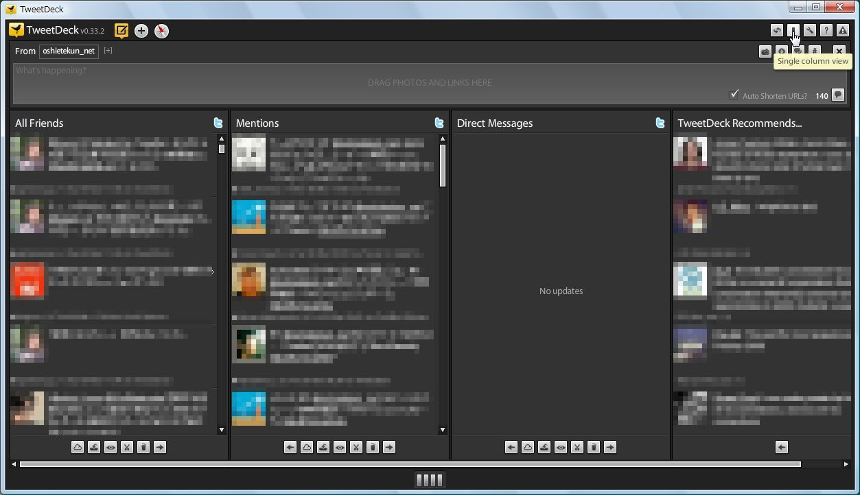Send the tweet with the speech bubble button
The width and height of the screenshot is (860, 495).
tap(838, 95)
